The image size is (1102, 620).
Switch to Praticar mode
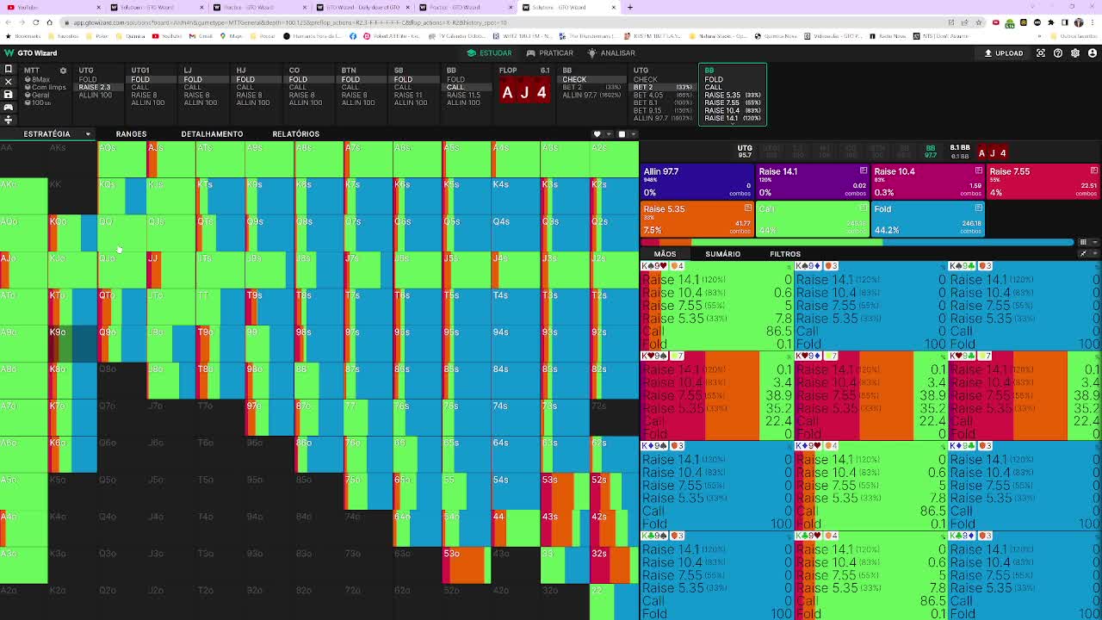pyautogui.click(x=549, y=53)
